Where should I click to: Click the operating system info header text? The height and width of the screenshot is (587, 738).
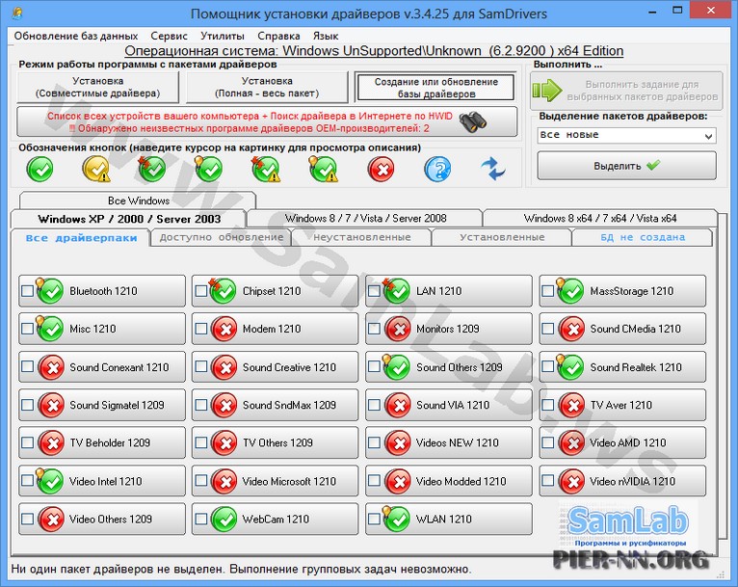pyautogui.click(x=374, y=51)
